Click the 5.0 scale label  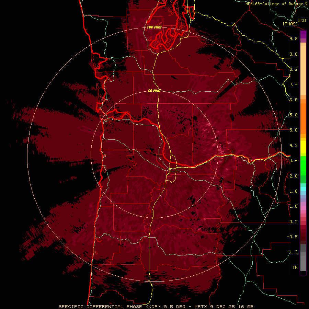(294, 130)
